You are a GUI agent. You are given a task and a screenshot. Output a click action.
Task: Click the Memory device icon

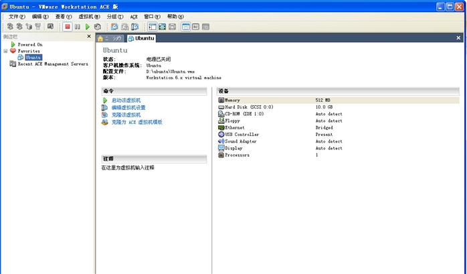(221, 100)
